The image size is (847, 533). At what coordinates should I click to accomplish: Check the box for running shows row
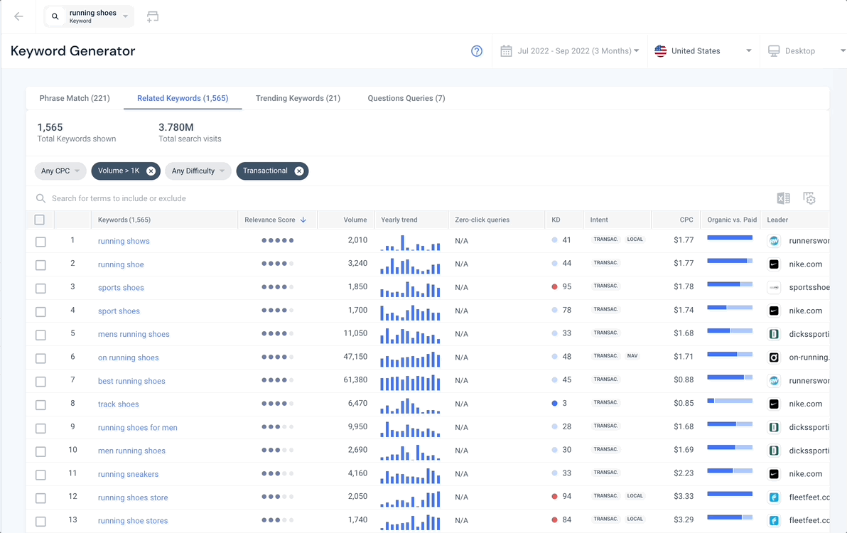(41, 242)
